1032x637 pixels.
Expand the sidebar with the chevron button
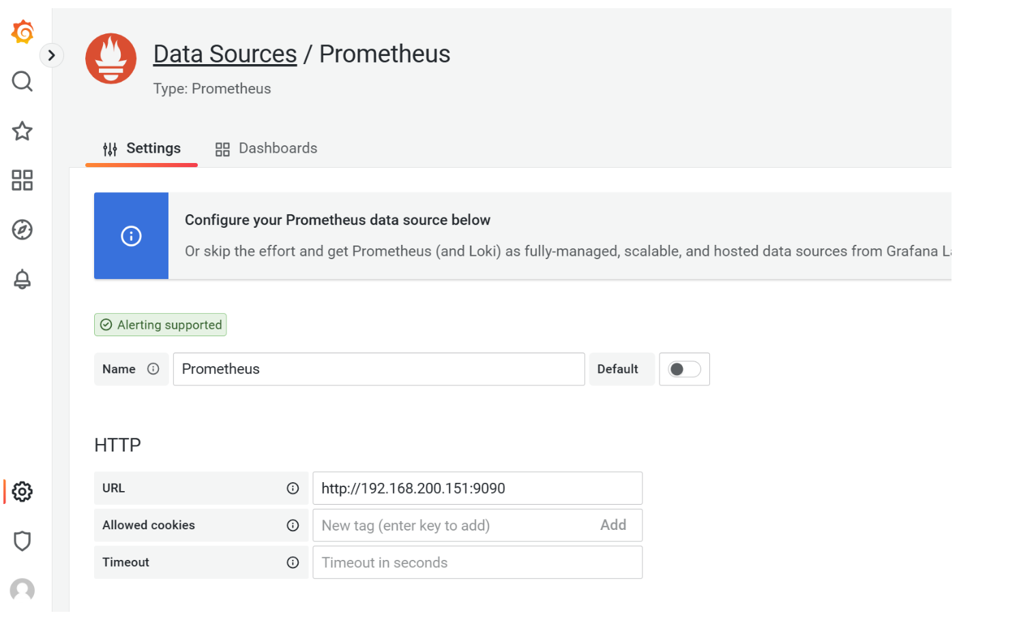52,55
